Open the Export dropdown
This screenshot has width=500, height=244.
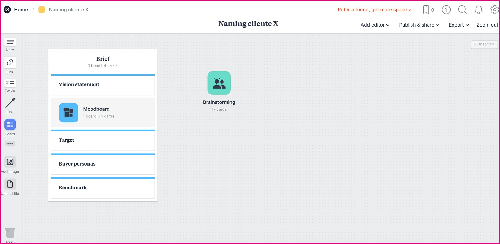[x=459, y=25]
